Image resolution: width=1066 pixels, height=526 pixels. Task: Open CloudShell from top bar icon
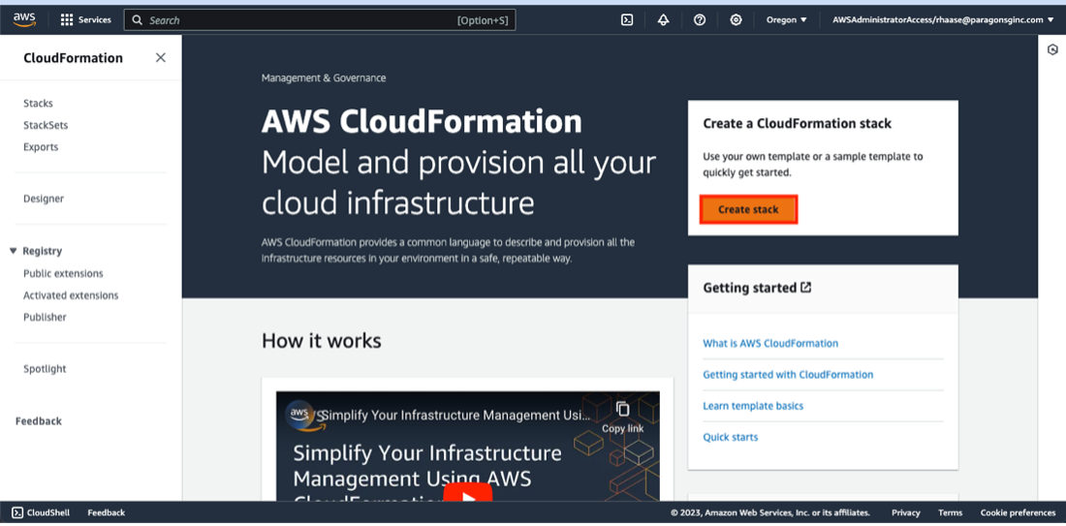pyautogui.click(x=627, y=19)
